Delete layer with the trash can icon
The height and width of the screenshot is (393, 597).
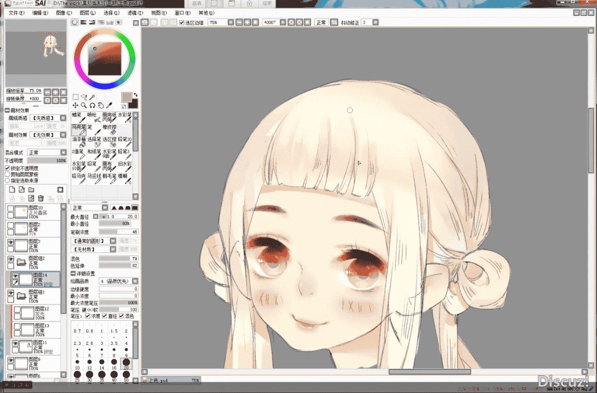[41, 198]
